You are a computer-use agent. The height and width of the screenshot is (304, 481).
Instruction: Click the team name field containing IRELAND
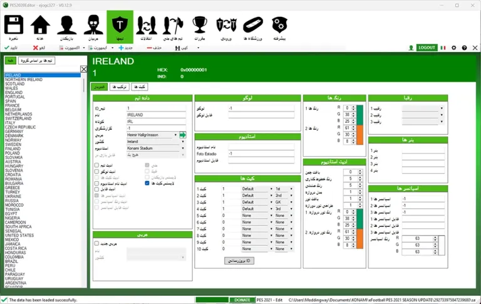[156, 115]
